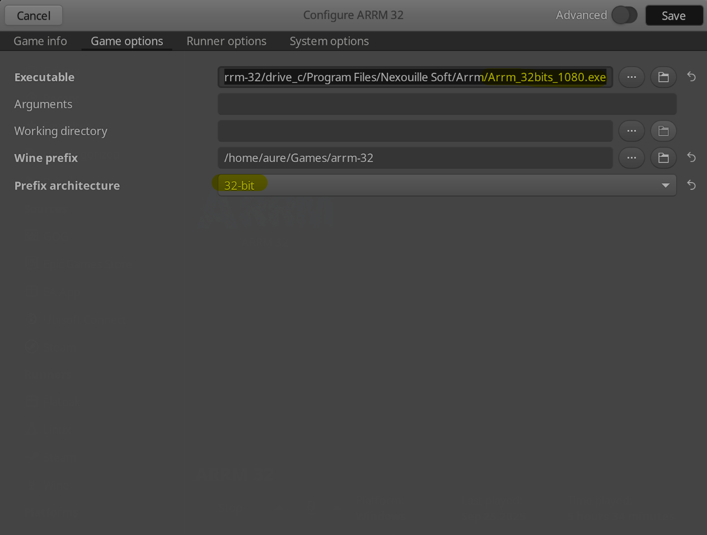The height and width of the screenshot is (535, 707).
Task: Select the Game options tab
Action: click(x=127, y=41)
